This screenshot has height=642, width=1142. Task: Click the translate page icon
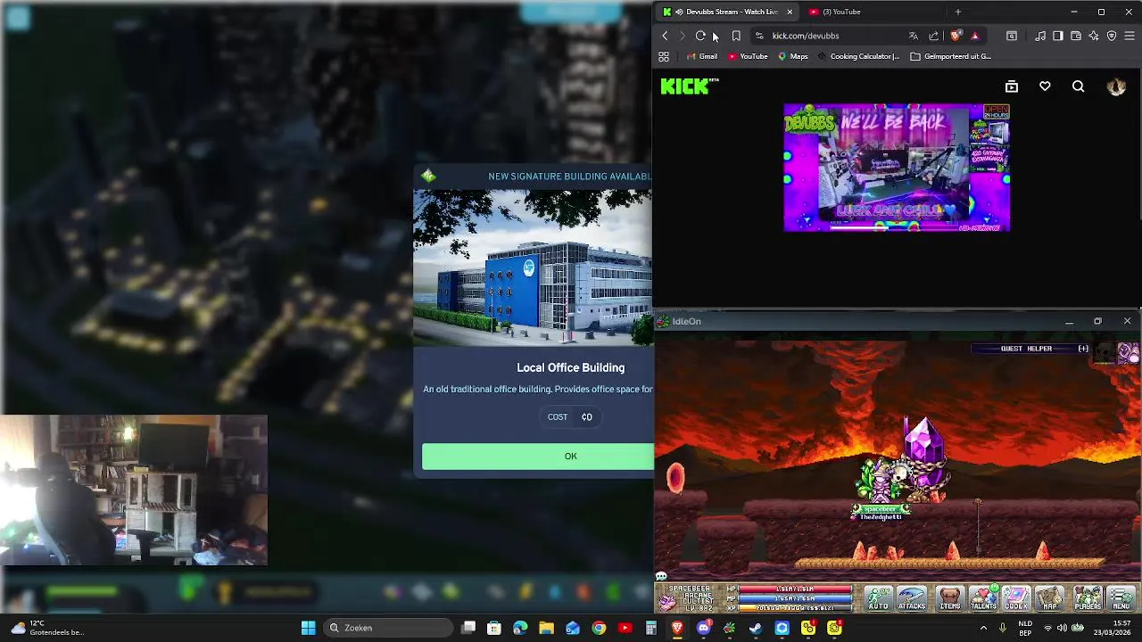coord(913,36)
